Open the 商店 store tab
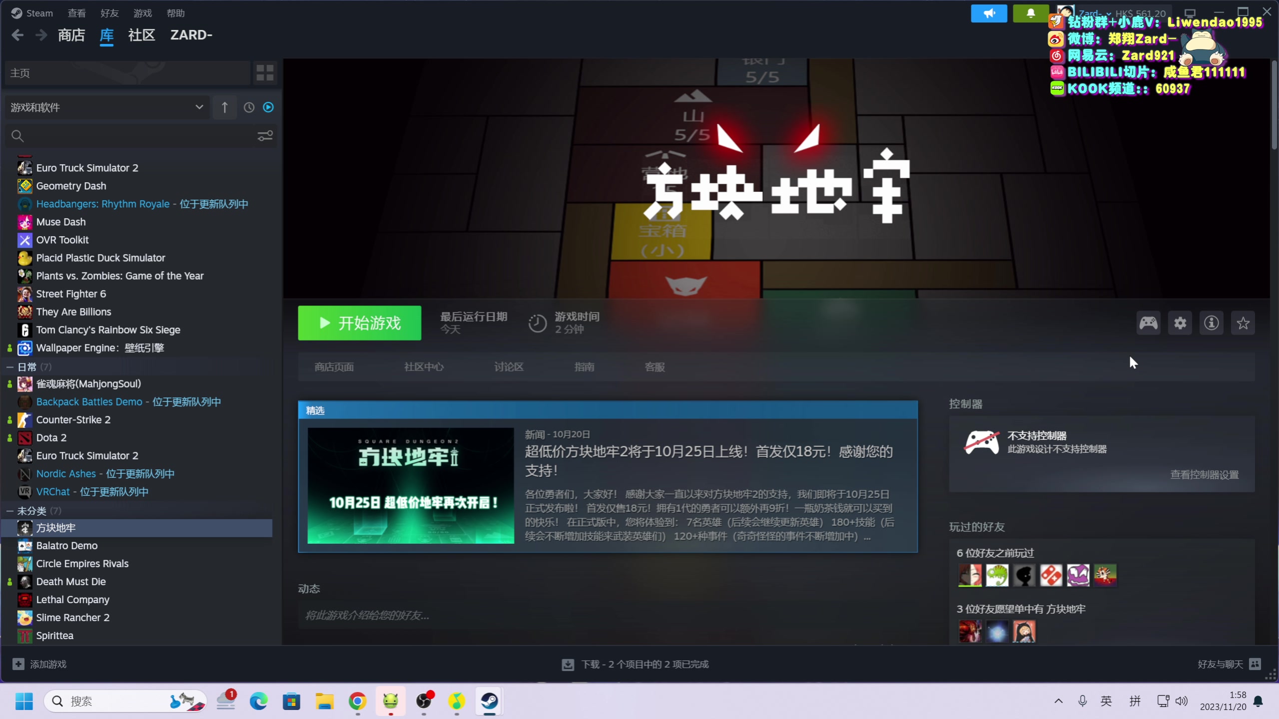The width and height of the screenshot is (1279, 719). (71, 35)
